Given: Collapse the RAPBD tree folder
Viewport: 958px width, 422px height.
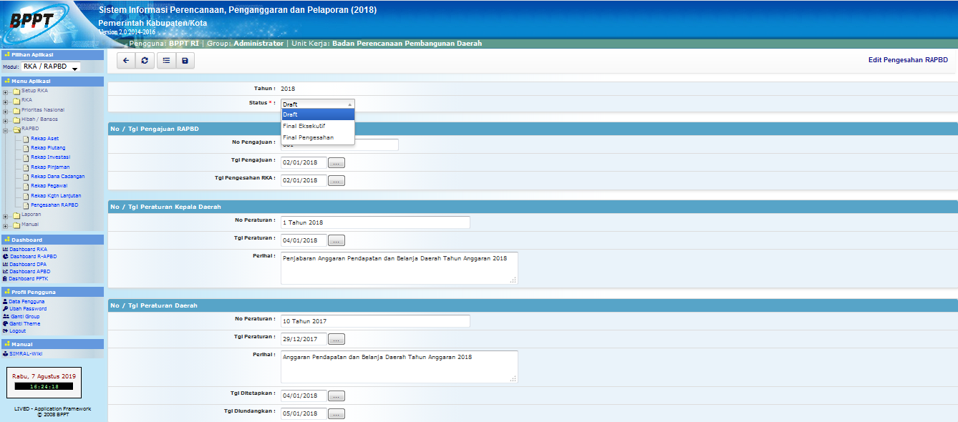Looking at the screenshot, I should tap(6, 129).
